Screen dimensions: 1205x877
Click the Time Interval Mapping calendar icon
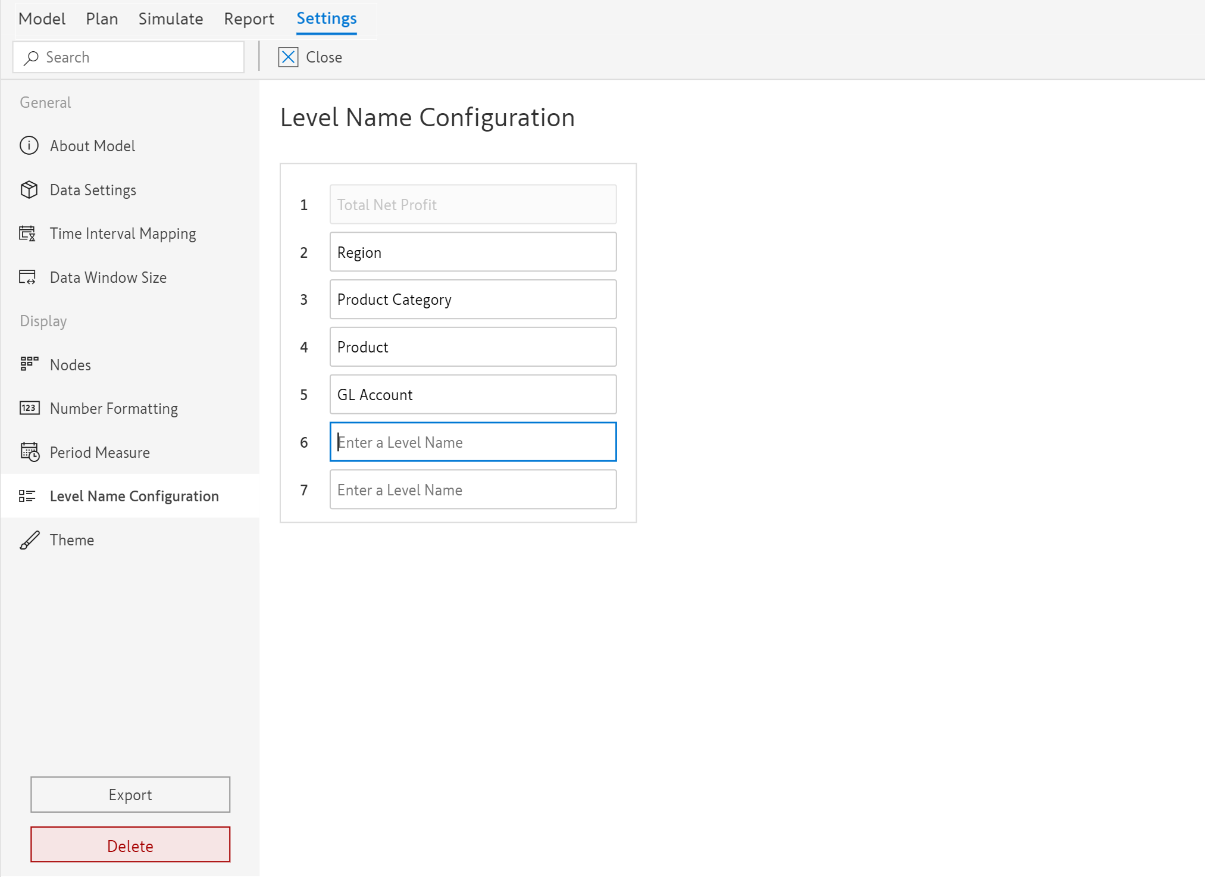point(28,233)
